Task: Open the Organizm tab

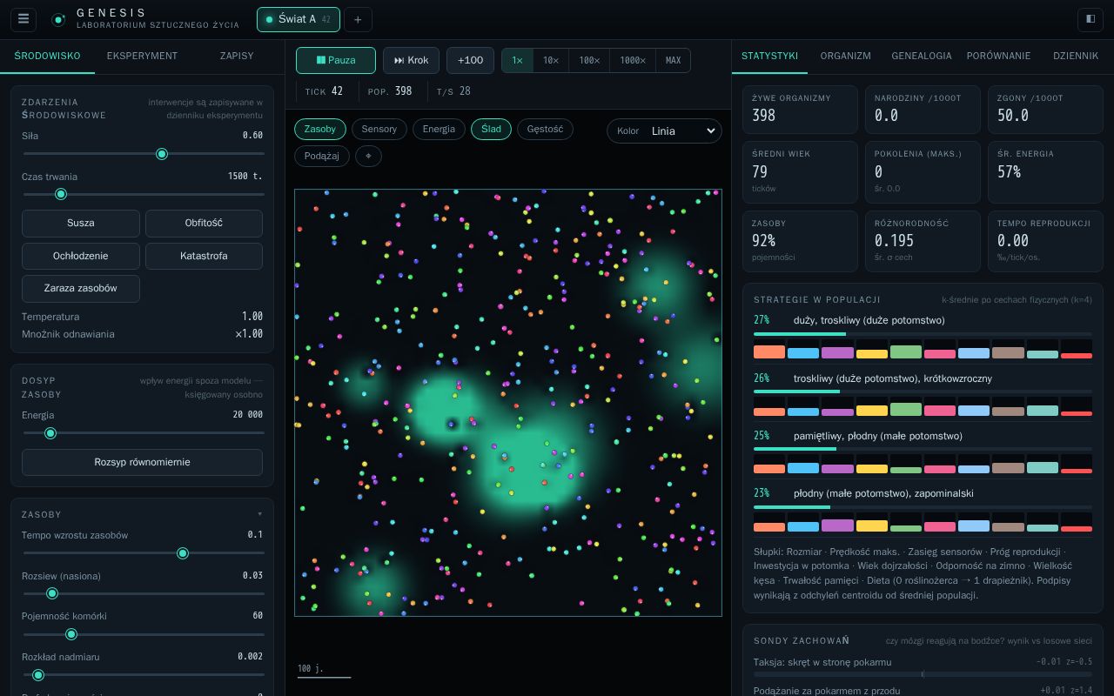Action: 845,56
